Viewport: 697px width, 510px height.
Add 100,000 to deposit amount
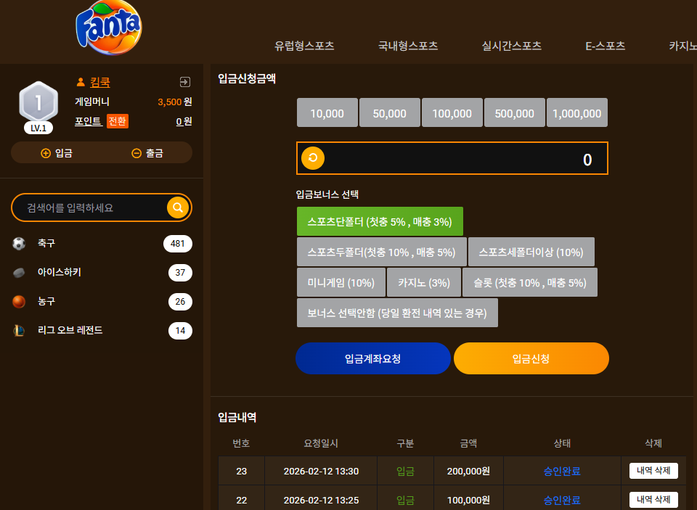[x=452, y=113]
